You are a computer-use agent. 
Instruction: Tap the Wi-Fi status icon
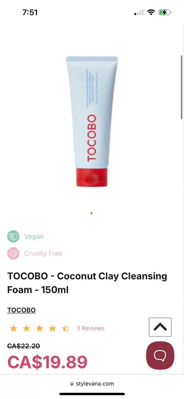(151, 12)
